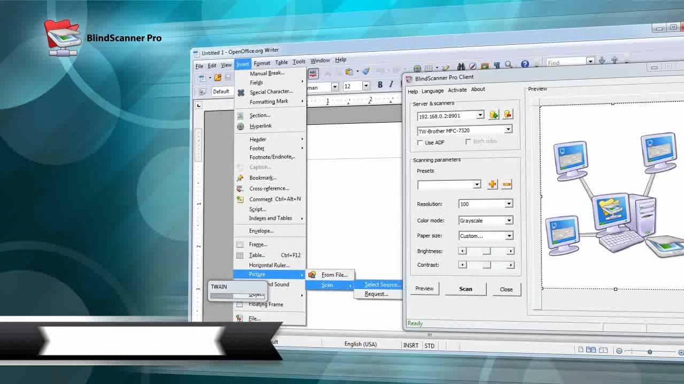
Task: Open the Presets dropdown
Action: (477, 185)
